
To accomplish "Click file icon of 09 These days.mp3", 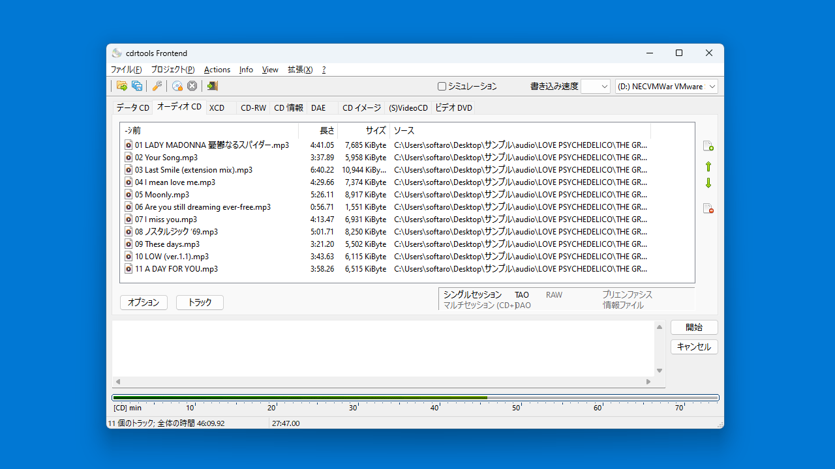I will tap(129, 244).
